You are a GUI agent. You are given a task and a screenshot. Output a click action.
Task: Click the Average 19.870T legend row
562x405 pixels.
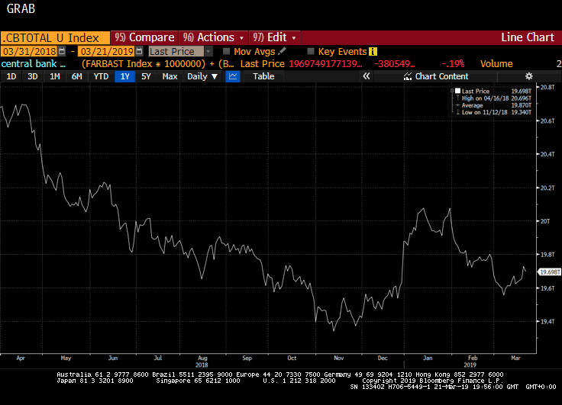pos(493,105)
